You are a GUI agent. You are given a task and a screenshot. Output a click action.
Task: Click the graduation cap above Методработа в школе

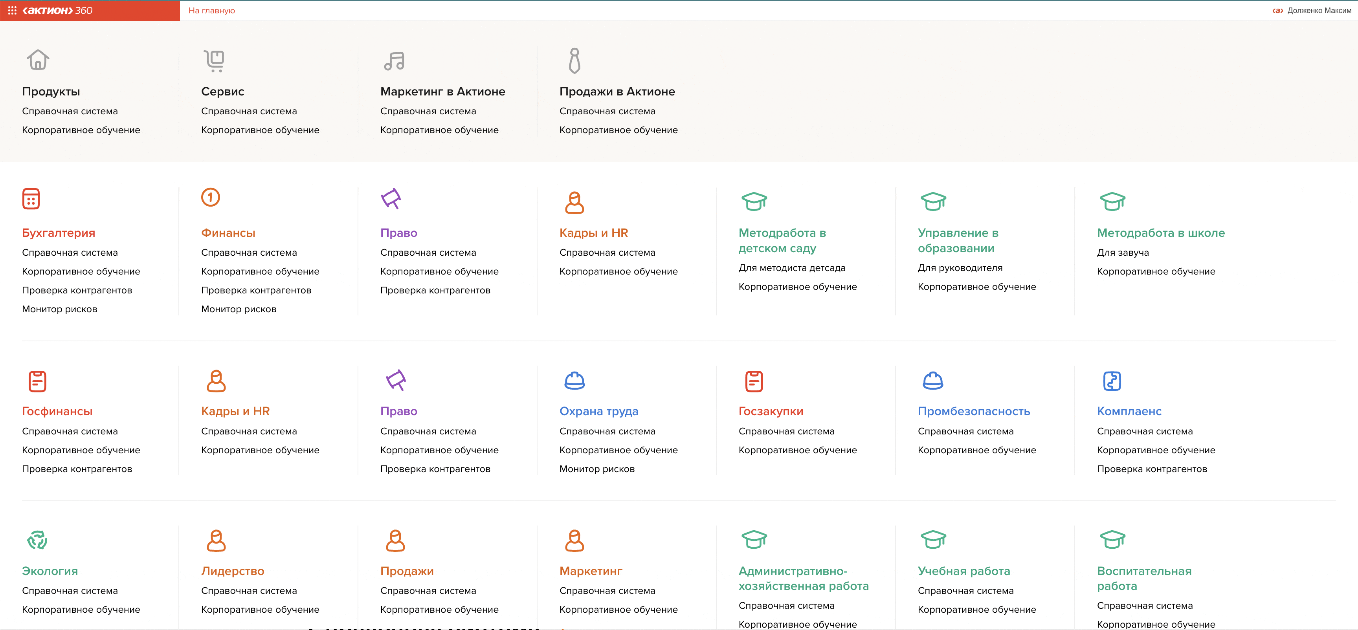click(1112, 201)
